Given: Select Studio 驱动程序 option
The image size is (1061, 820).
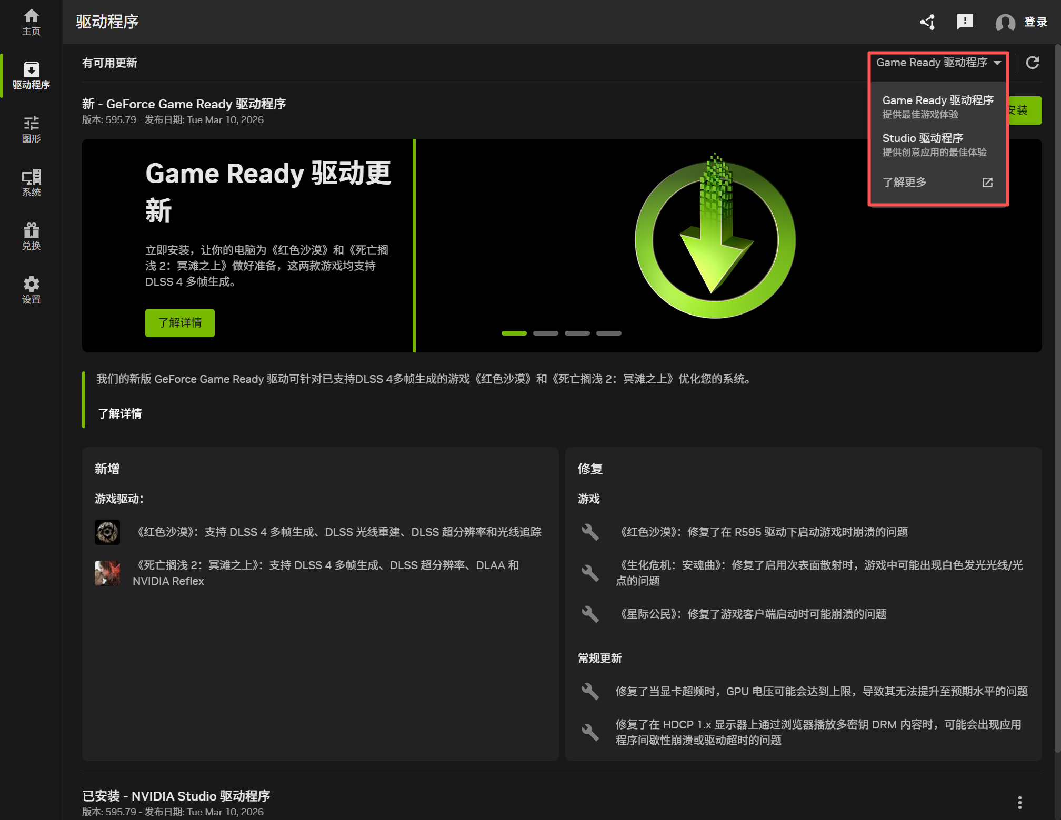Looking at the screenshot, I should [x=938, y=145].
